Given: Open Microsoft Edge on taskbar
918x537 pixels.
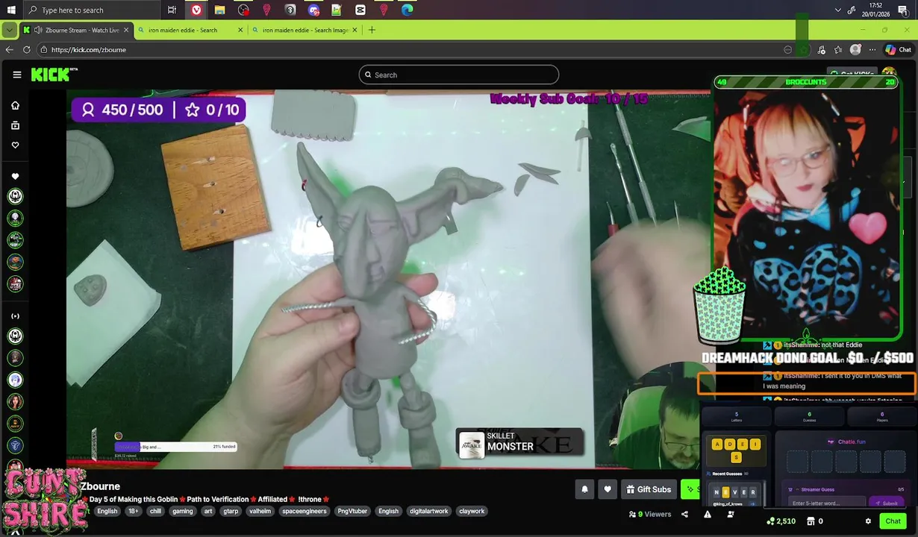Looking at the screenshot, I should (407, 10).
